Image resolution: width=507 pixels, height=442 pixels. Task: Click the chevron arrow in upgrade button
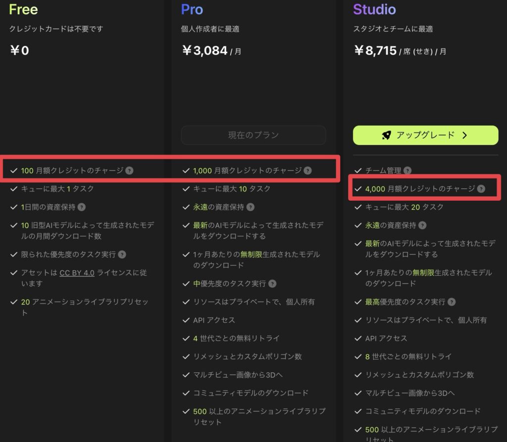click(x=464, y=135)
